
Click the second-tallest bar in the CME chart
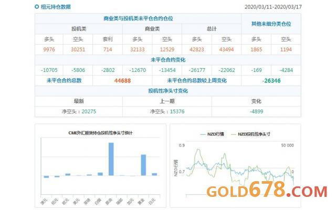click(143, 165)
